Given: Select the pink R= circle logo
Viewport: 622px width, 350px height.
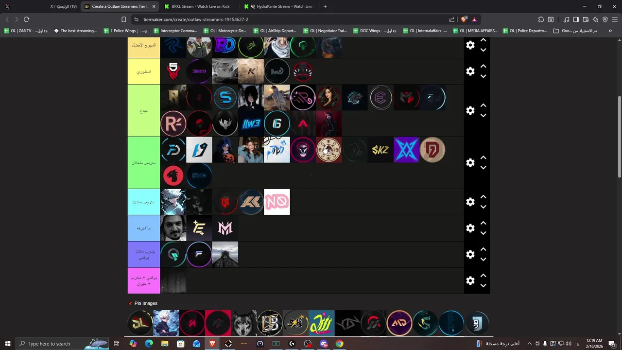Looking at the screenshot, I should (173, 124).
